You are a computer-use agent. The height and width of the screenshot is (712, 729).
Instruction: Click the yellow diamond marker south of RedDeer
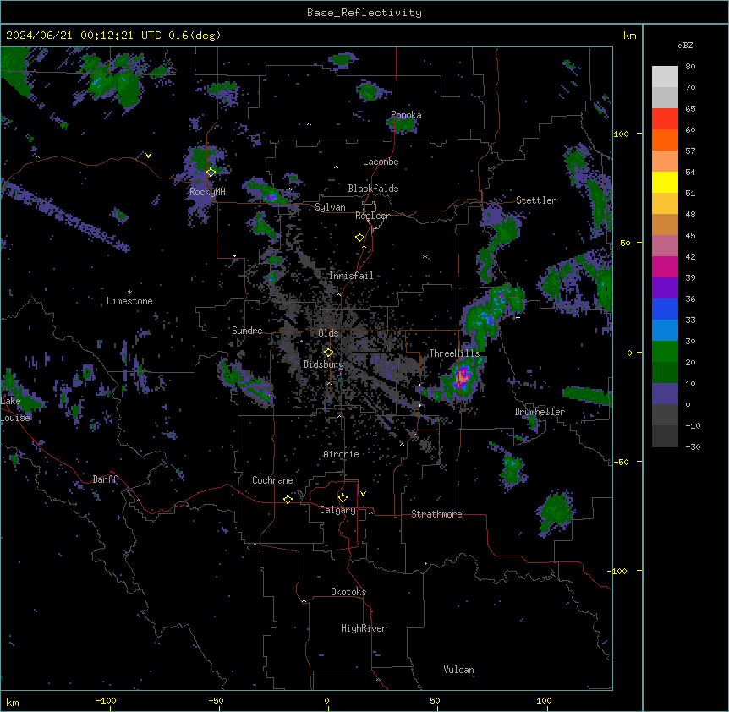tap(360, 237)
